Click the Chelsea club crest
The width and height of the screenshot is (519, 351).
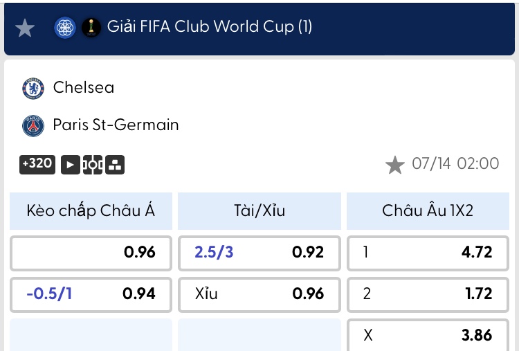[33, 89]
